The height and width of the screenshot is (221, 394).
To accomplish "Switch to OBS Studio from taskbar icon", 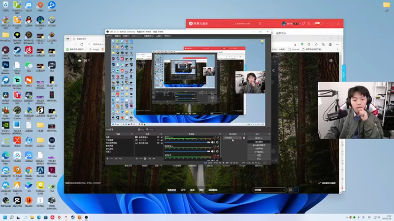I will [x=86, y=218].
